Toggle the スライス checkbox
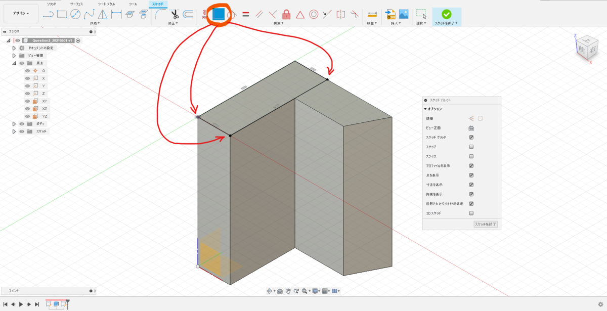607x311 pixels. click(x=471, y=156)
